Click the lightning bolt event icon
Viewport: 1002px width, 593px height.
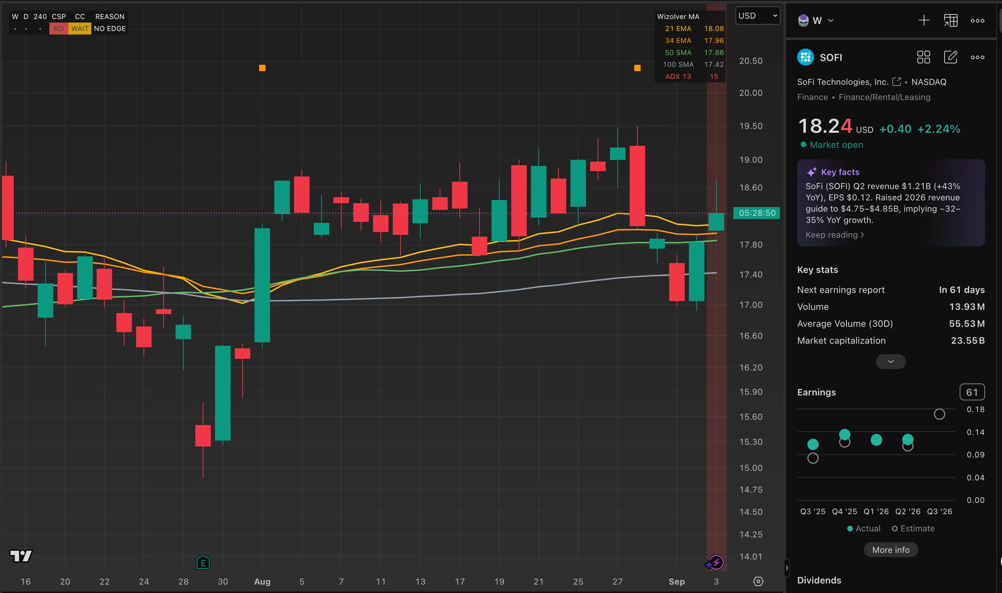point(716,563)
